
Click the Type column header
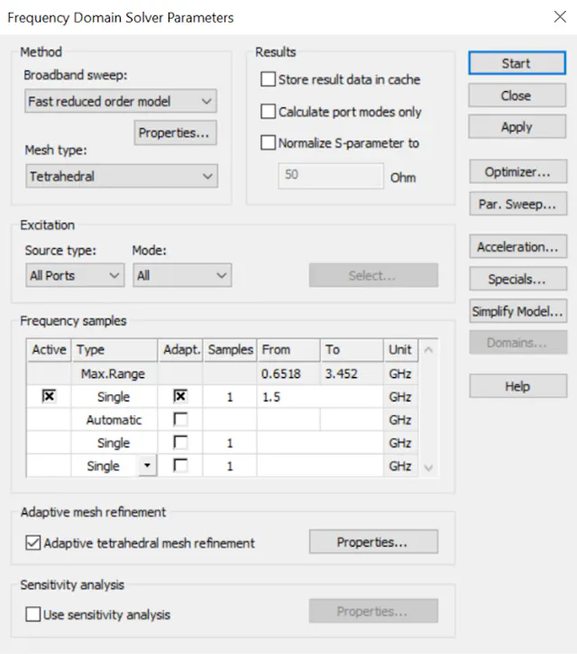point(114,349)
